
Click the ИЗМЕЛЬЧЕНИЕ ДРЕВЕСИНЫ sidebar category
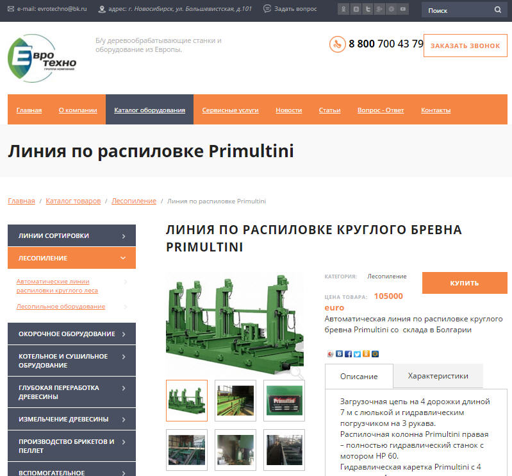click(x=72, y=419)
